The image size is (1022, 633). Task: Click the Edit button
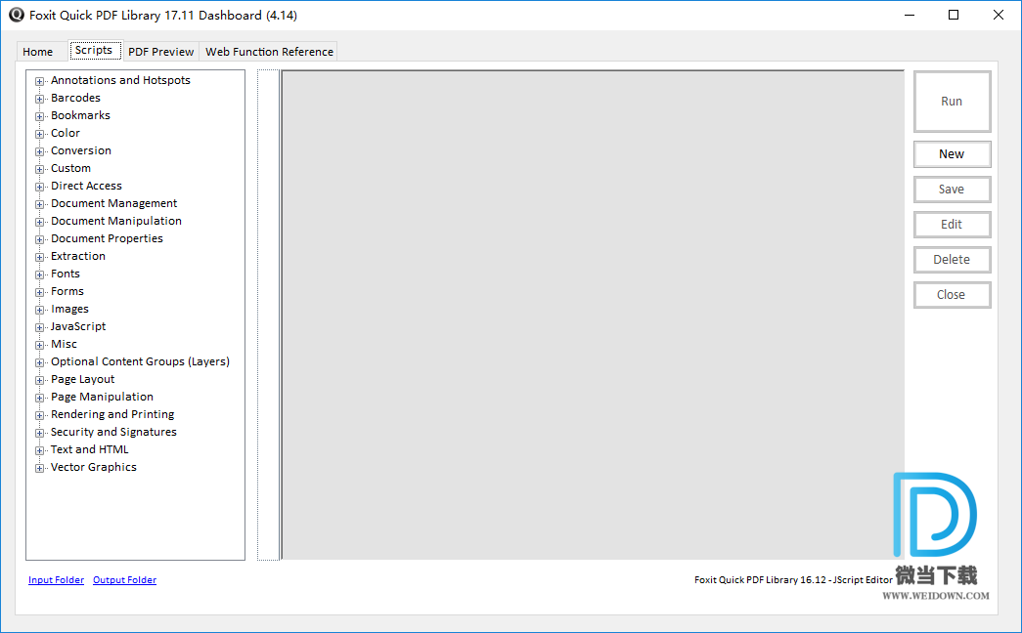coord(952,225)
